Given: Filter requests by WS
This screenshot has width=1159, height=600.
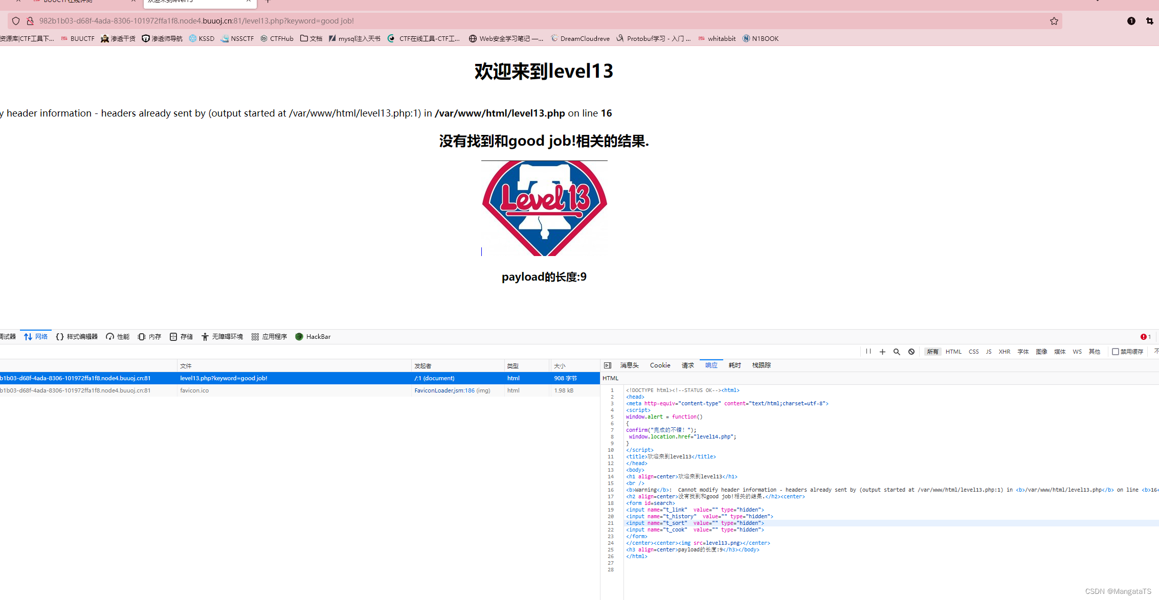Looking at the screenshot, I should pyautogui.click(x=1077, y=352).
